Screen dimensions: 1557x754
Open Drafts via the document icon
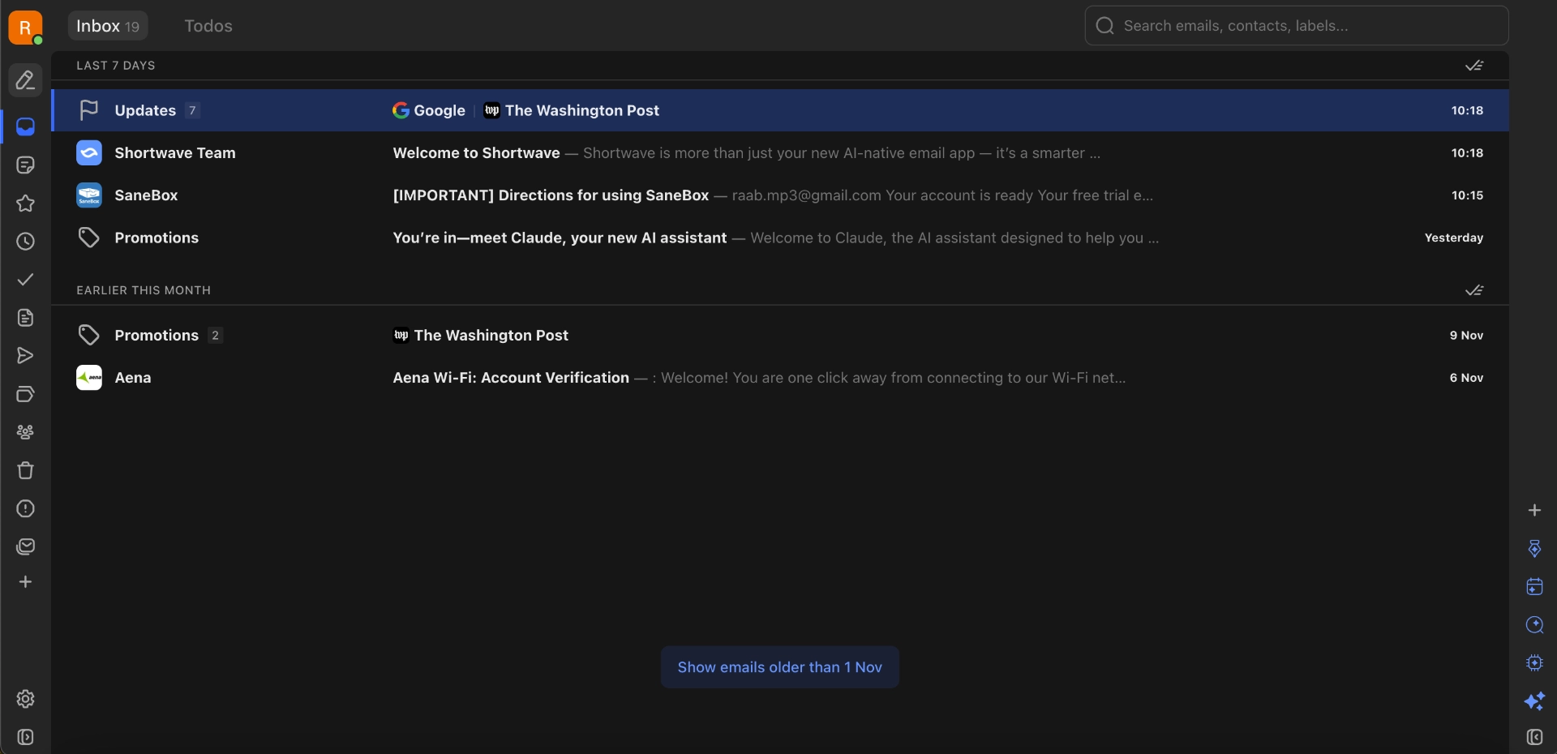[x=25, y=317]
